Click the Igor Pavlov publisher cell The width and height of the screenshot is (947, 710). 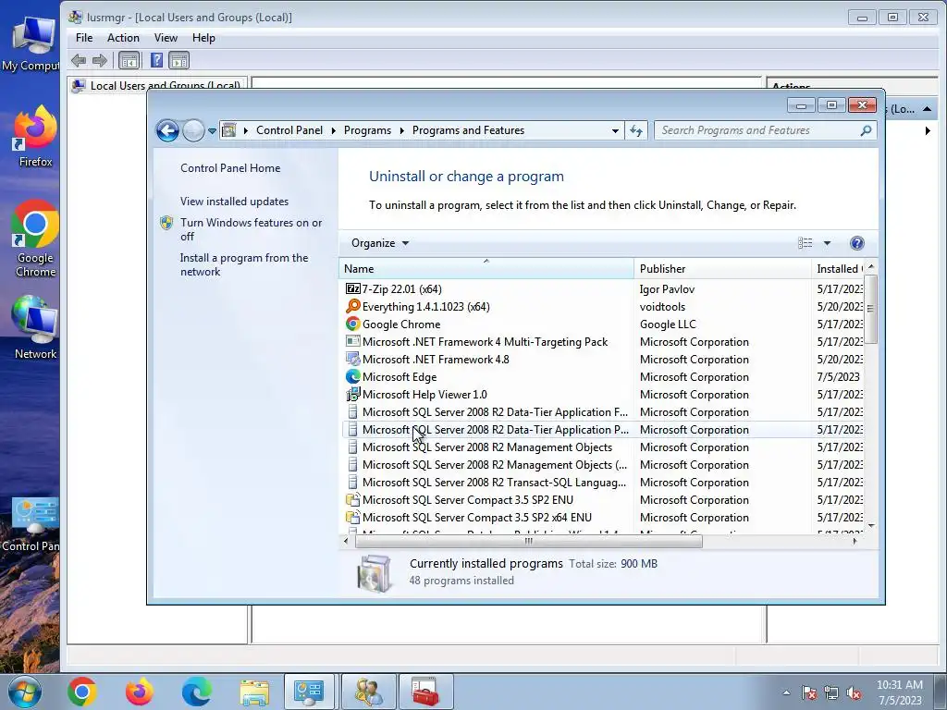pos(667,289)
